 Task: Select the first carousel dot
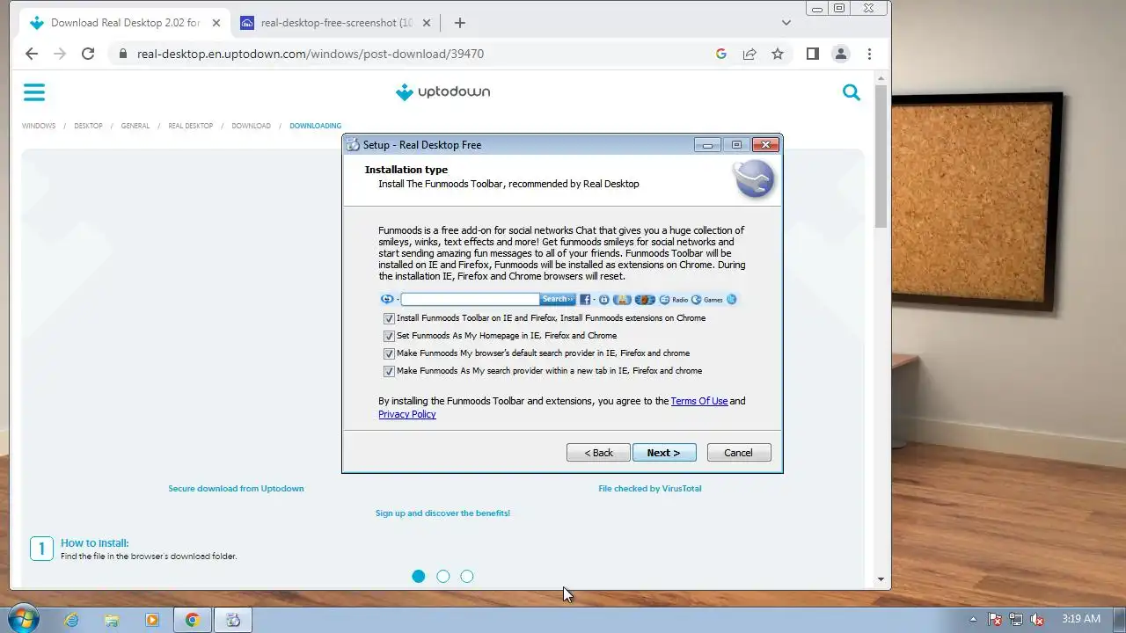click(419, 577)
